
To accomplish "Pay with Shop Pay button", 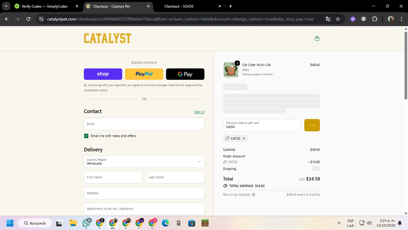I will pyautogui.click(x=103, y=74).
